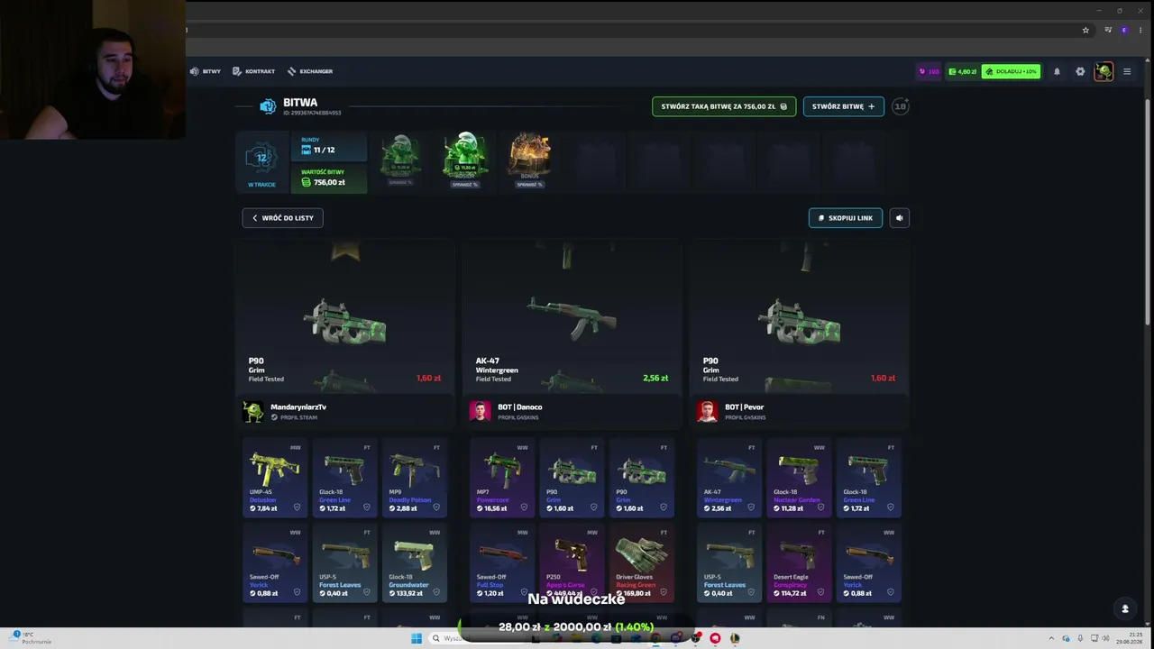Open BOT Danoco profile avatar
This screenshot has height=649, width=1154.
[481, 411]
